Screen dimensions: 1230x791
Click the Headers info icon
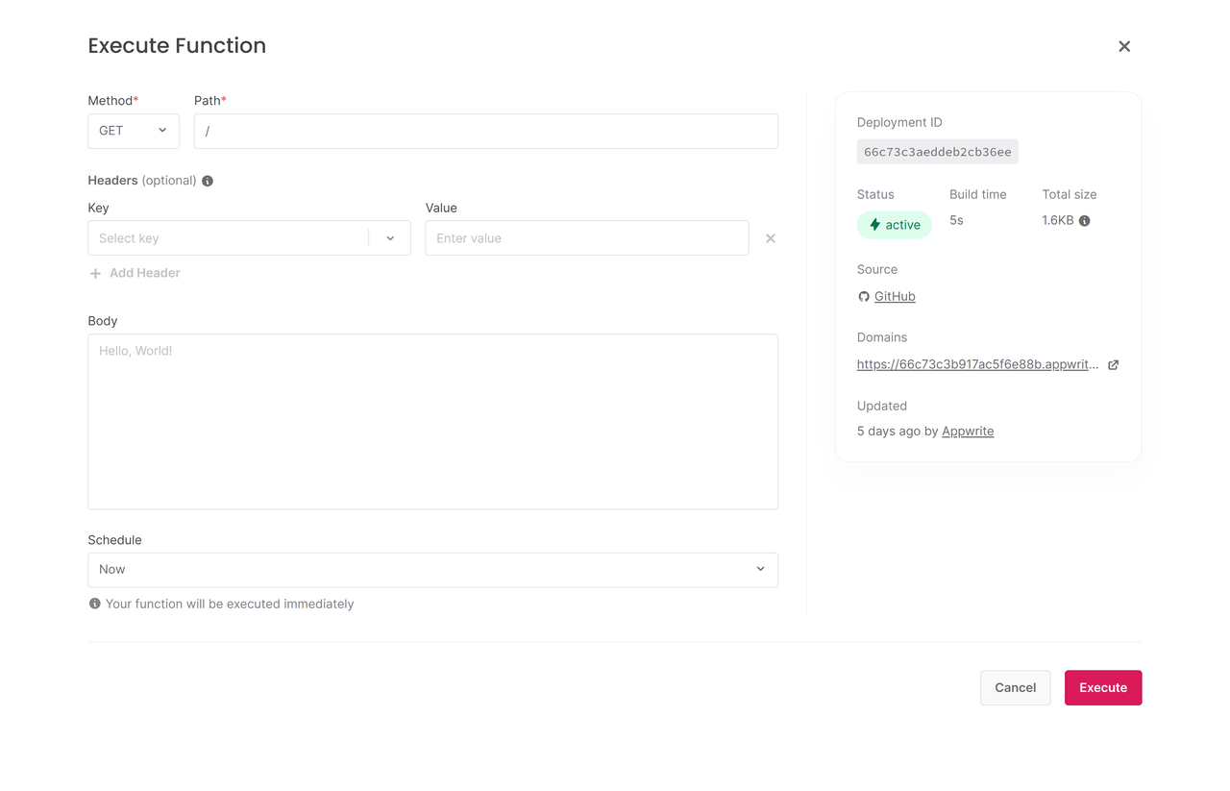coord(208,181)
